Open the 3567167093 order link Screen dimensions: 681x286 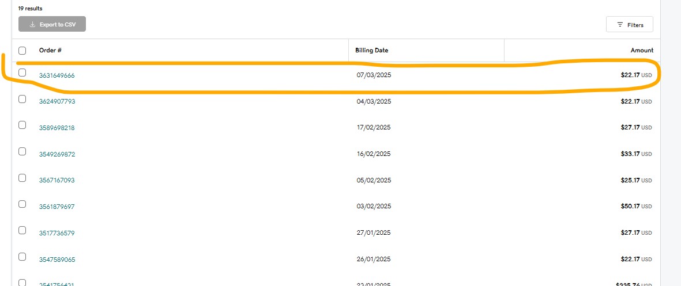click(57, 180)
